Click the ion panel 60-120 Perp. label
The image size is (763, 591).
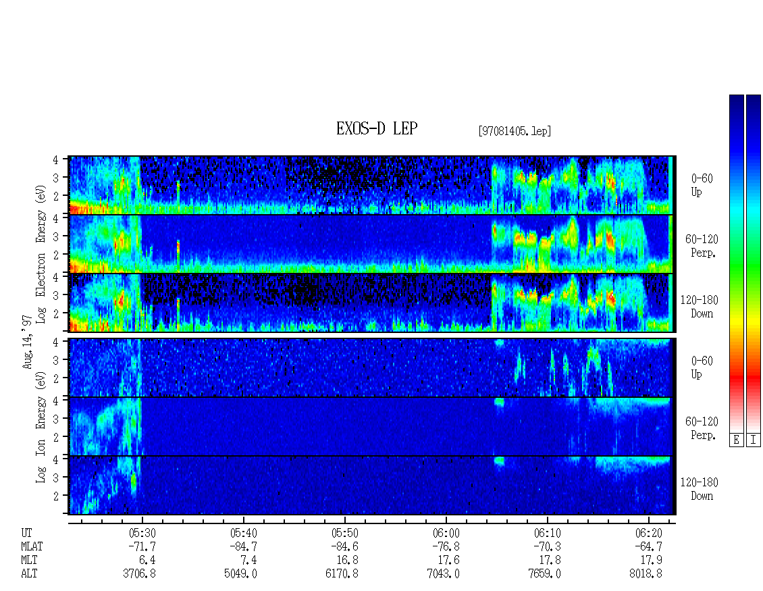pos(702,428)
